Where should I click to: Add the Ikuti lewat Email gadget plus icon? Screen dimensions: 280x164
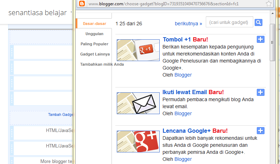coord(261,92)
